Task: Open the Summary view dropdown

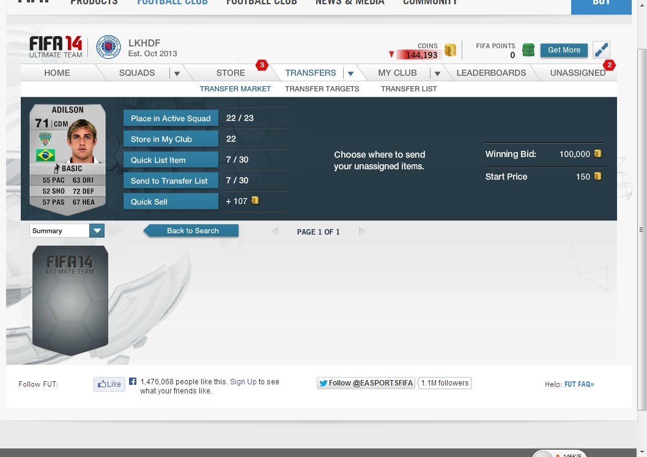Action: (x=67, y=231)
